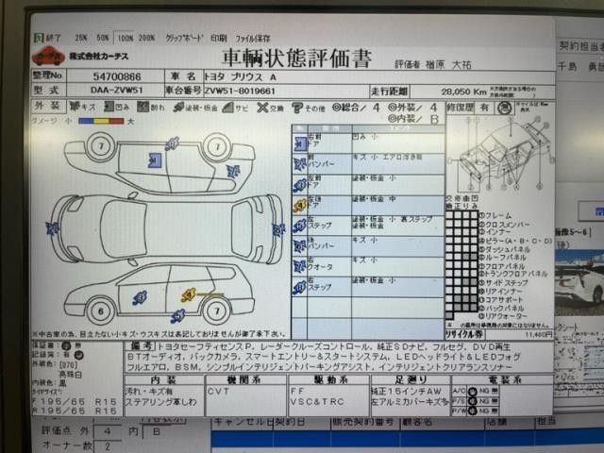Select the 左前ドア paint row icon

pyautogui.click(x=300, y=185)
